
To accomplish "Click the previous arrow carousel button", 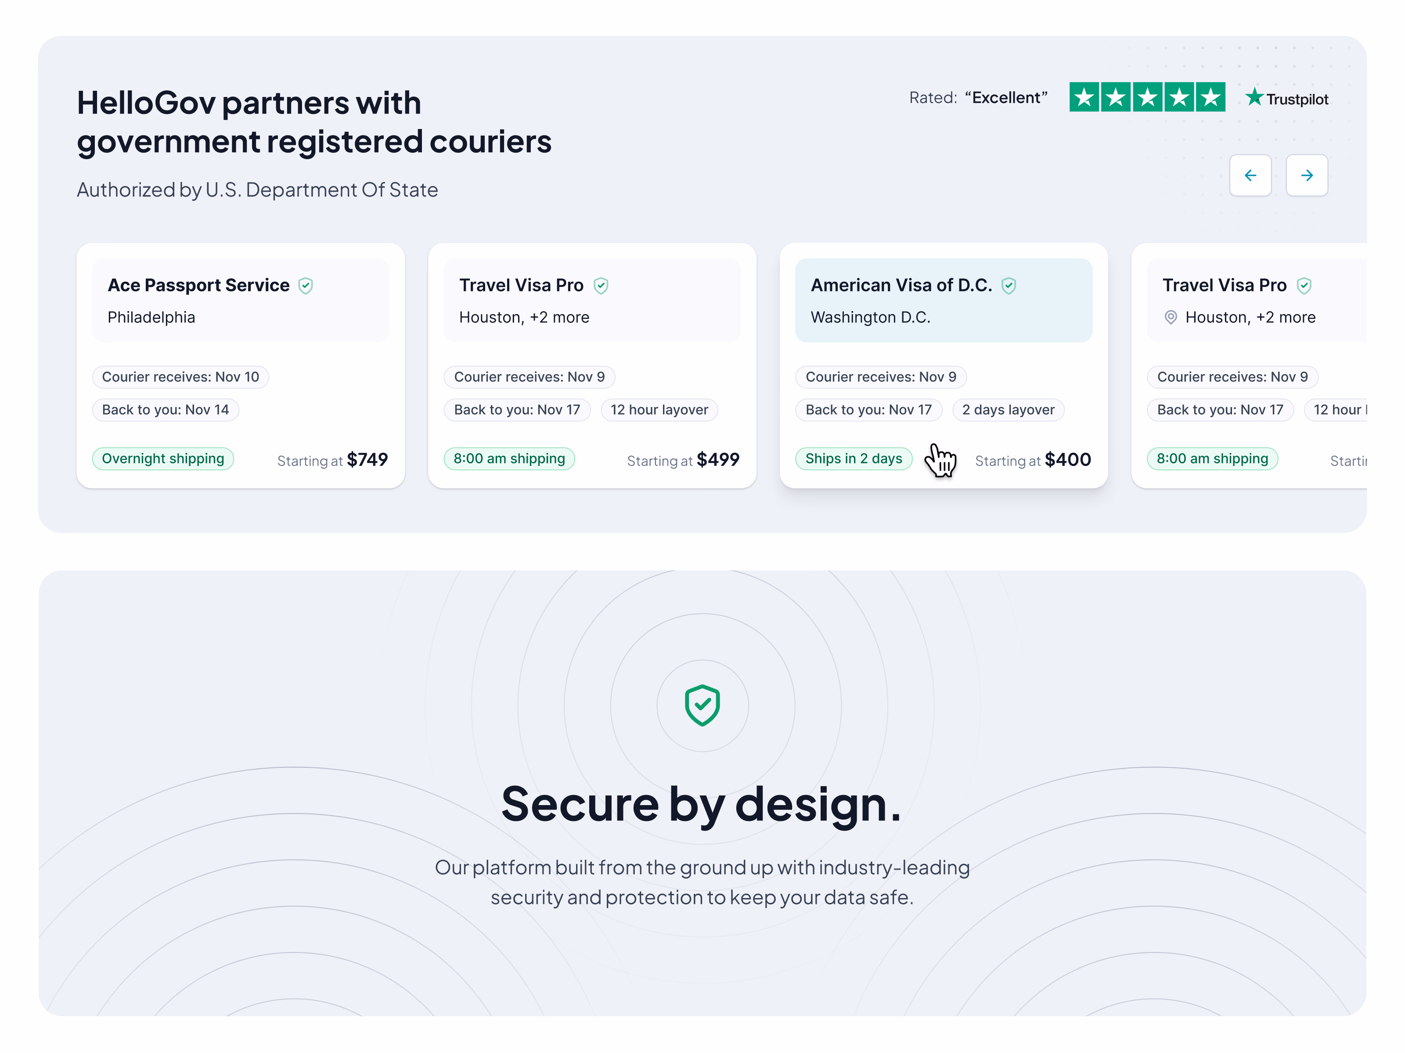I will tap(1250, 175).
